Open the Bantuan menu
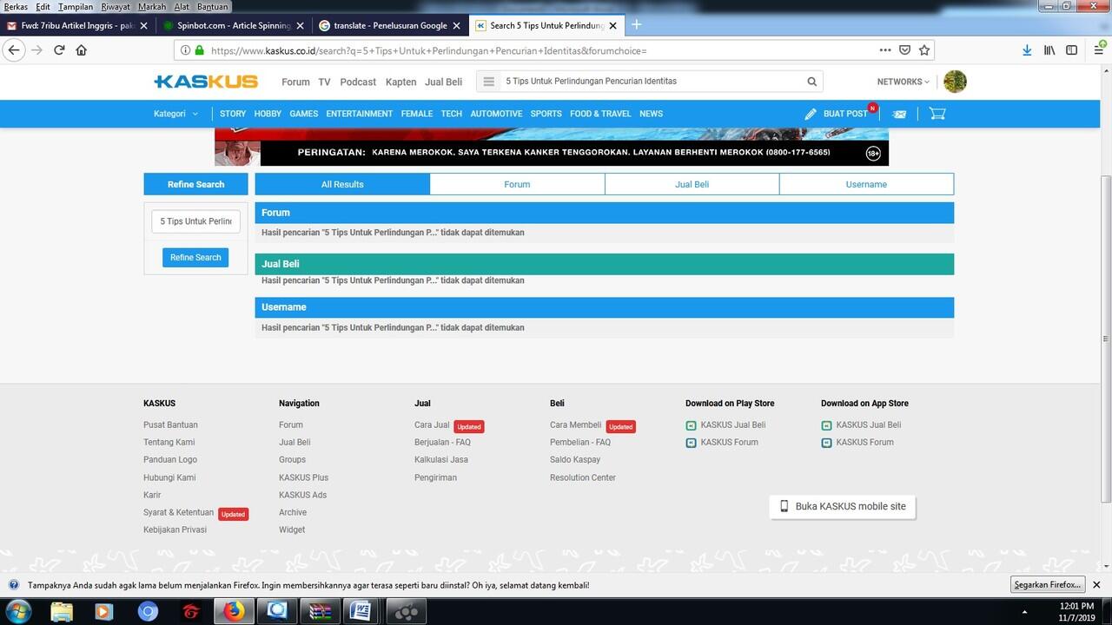 [x=213, y=6]
